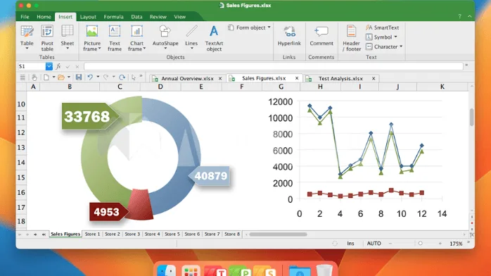Screen dimensions: 491x276
Task: Click the fx function icon
Action: pyautogui.click(x=58, y=66)
